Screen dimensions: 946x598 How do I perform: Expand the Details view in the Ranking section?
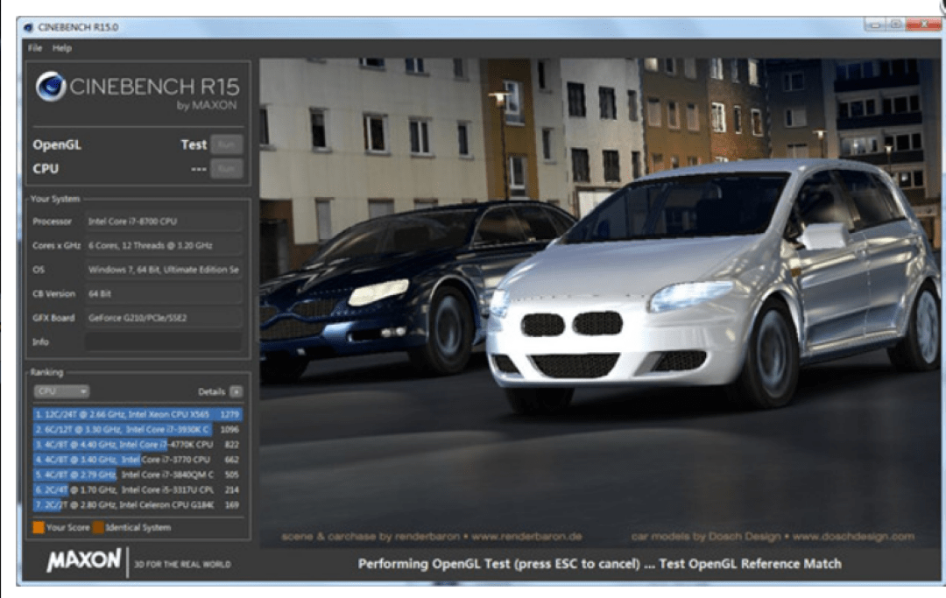236,391
